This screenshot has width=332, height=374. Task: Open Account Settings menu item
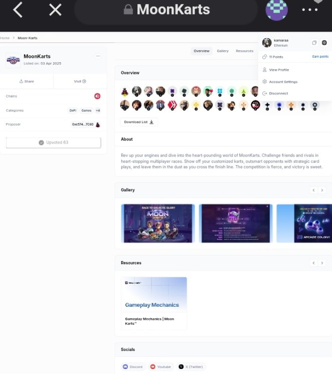point(280,82)
